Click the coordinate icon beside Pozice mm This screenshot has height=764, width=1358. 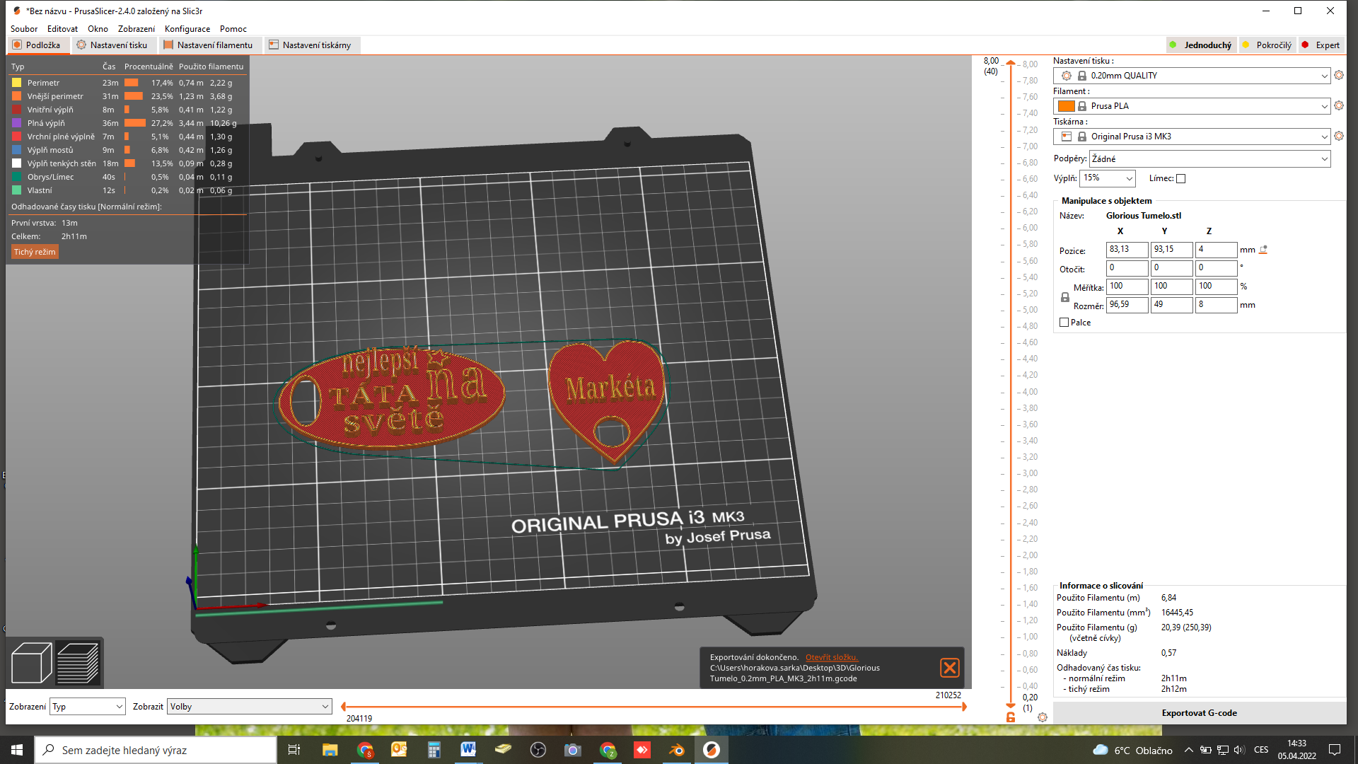tap(1264, 250)
